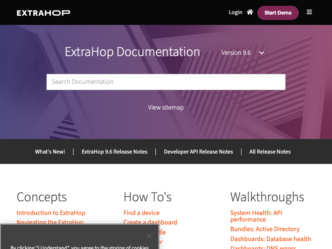
Task: Click the Start Demo button
Action: point(278,13)
